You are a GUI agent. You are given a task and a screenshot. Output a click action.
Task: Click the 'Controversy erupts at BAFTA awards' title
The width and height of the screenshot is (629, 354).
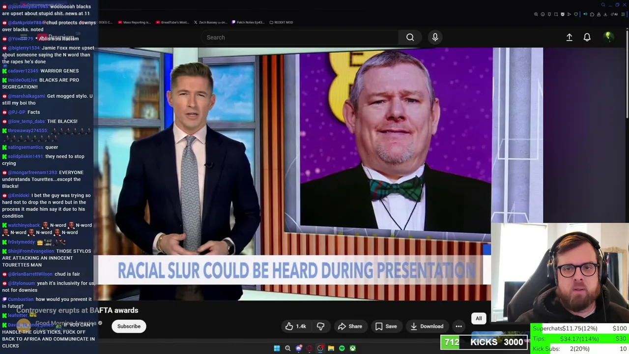point(77,310)
